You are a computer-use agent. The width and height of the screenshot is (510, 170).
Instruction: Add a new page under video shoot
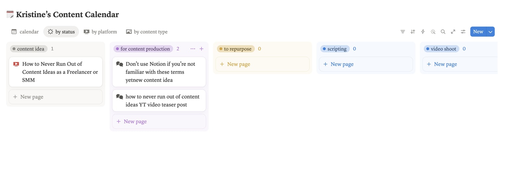(x=460, y=64)
